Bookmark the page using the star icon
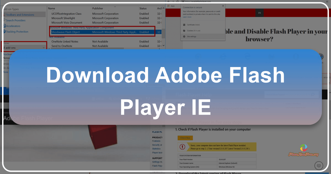The width and height of the screenshot is (331, 174). point(327,1)
